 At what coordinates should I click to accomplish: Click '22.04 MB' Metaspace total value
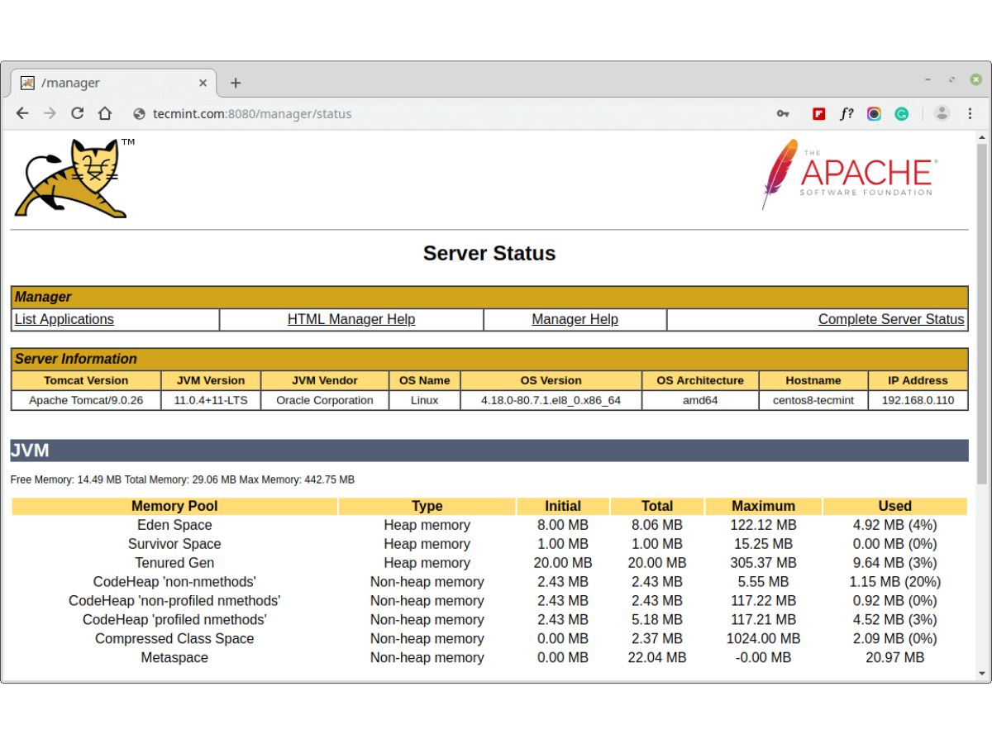(x=657, y=658)
